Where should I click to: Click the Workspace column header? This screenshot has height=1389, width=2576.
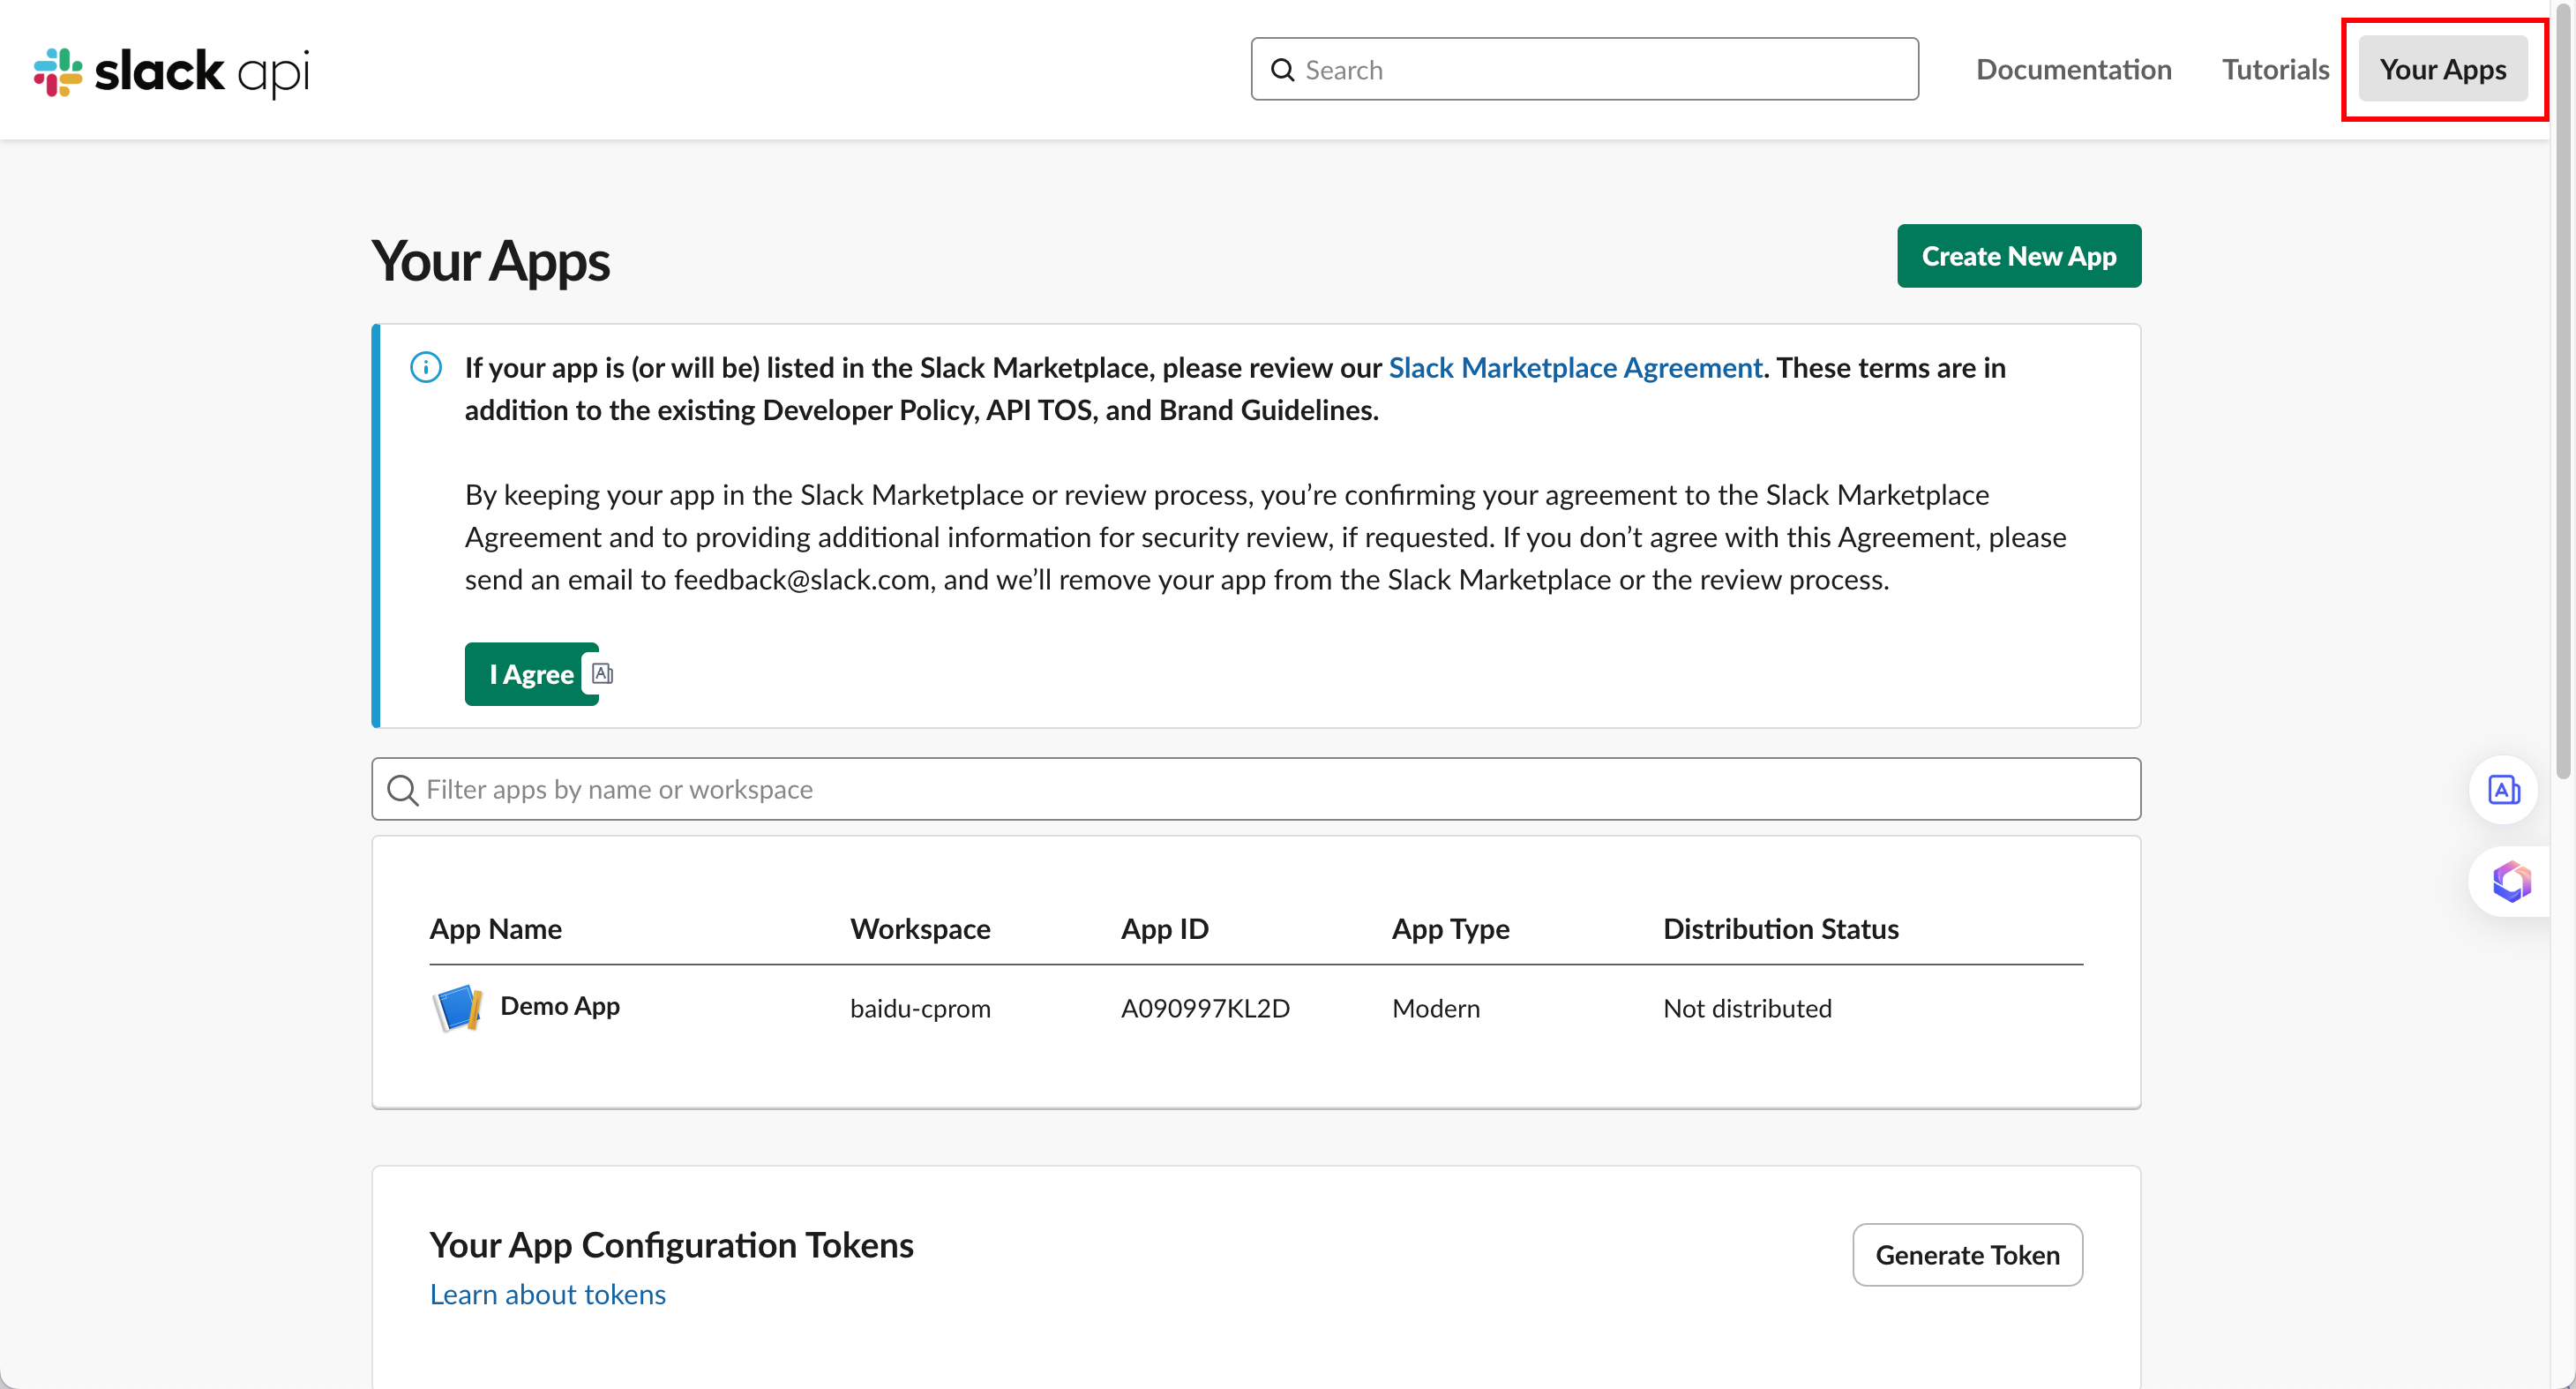pos(919,929)
